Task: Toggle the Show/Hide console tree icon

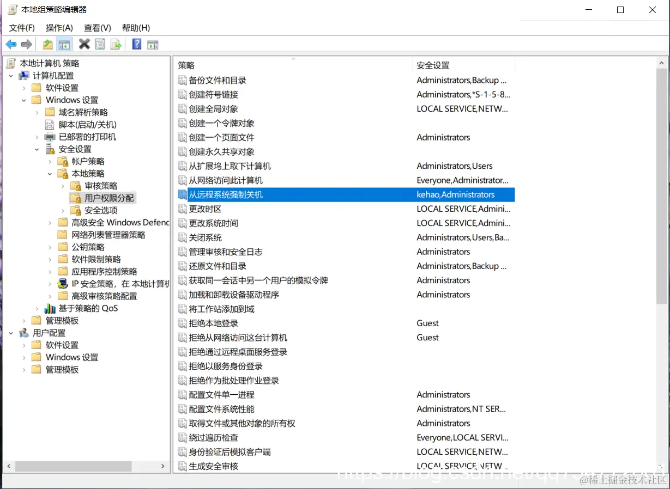Action: pos(64,44)
